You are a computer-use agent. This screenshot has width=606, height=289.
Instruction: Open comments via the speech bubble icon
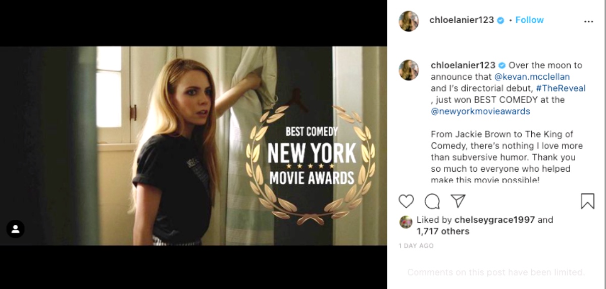click(432, 201)
